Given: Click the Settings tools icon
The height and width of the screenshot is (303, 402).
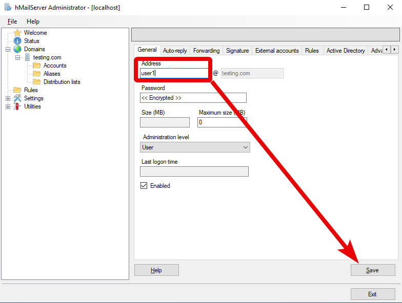Looking at the screenshot, I should tap(17, 98).
